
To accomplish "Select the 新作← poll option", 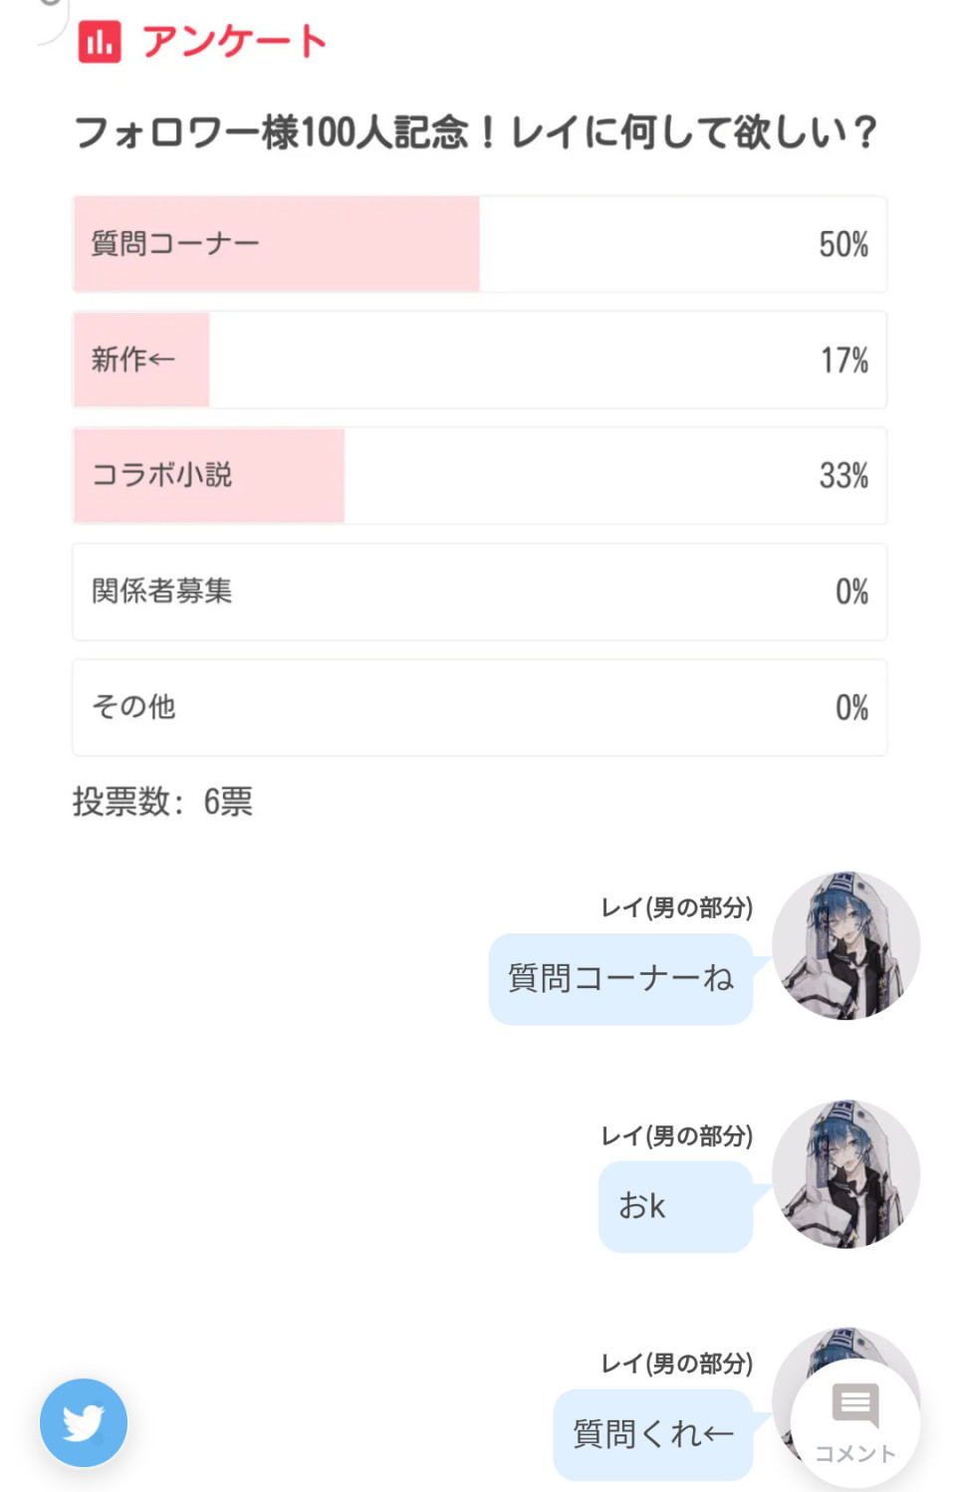I will coord(479,360).
